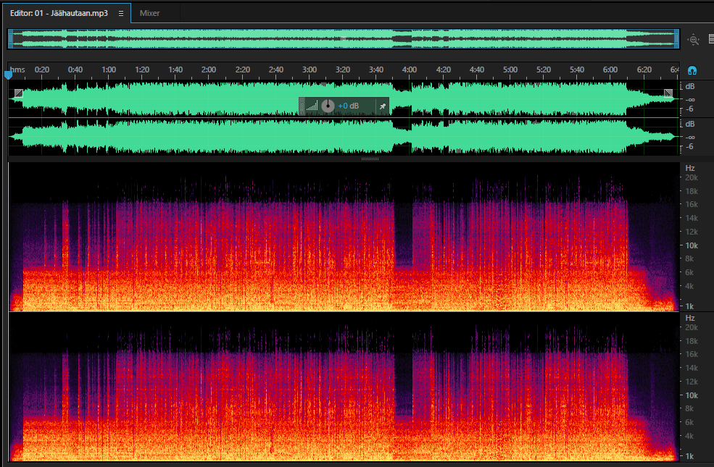Image resolution: width=714 pixels, height=467 pixels.
Task: Click the 4:00 mark on the time ruler
Action: click(410, 70)
